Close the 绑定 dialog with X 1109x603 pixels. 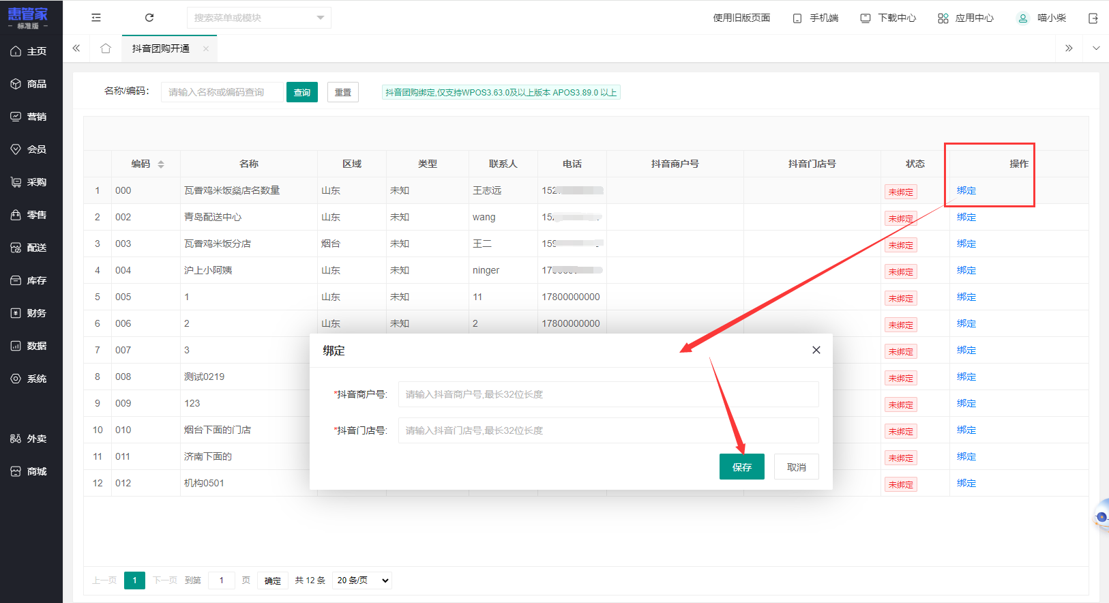pyautogui.click(x=816, y=350)
